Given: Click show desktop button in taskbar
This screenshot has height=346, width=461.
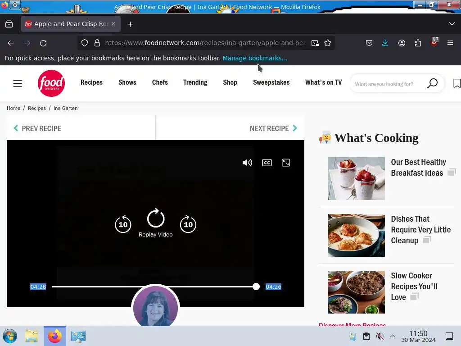Looking at the screenshot, I should 449,336.
